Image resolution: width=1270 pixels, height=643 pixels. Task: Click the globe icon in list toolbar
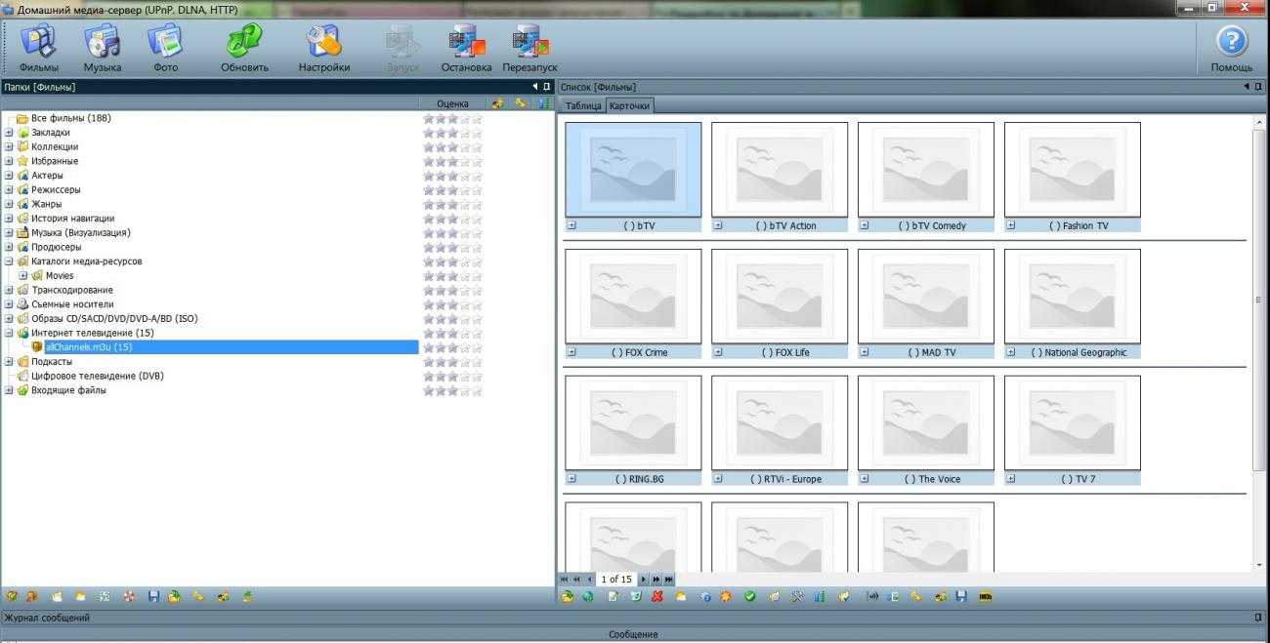(588, 596)
